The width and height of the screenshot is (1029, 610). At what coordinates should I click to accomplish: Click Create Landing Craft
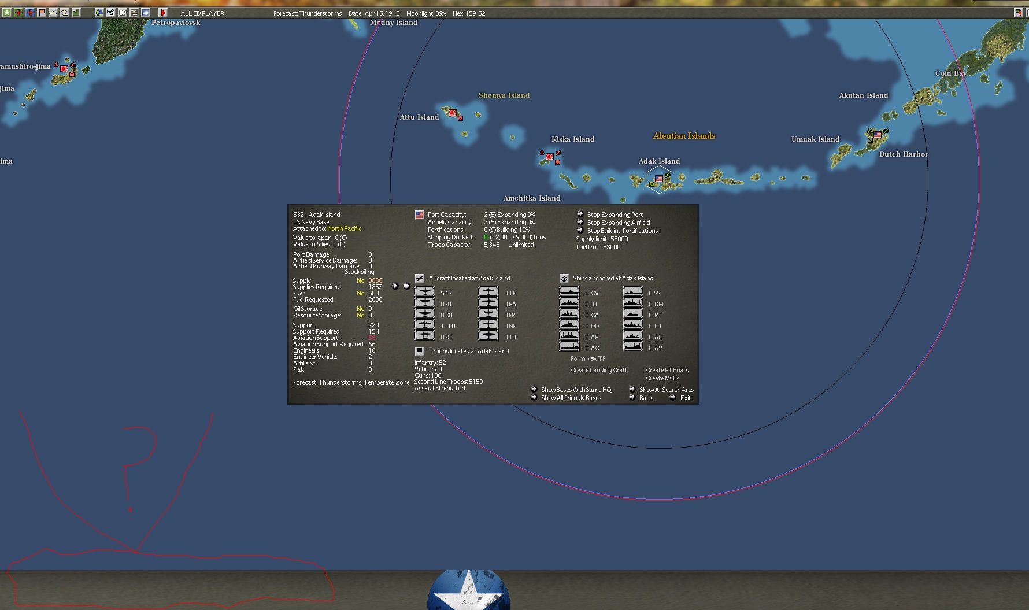(x=599, y=370)
